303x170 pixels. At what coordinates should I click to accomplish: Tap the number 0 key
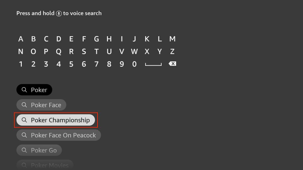pos(134,64)
